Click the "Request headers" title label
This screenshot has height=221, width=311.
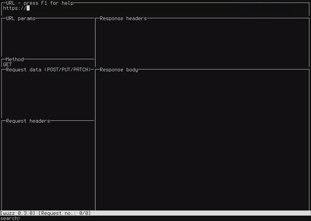click(28, 121)
